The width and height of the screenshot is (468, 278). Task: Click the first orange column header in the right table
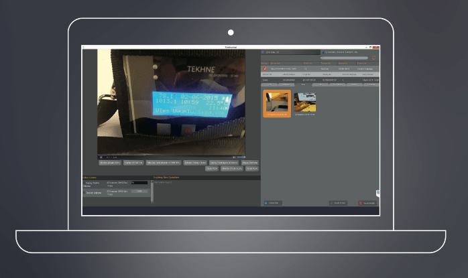tap(264, 63)
